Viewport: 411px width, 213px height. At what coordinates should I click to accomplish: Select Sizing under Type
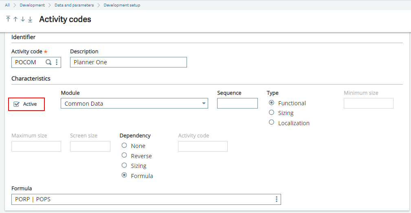[x=272, y=113]
